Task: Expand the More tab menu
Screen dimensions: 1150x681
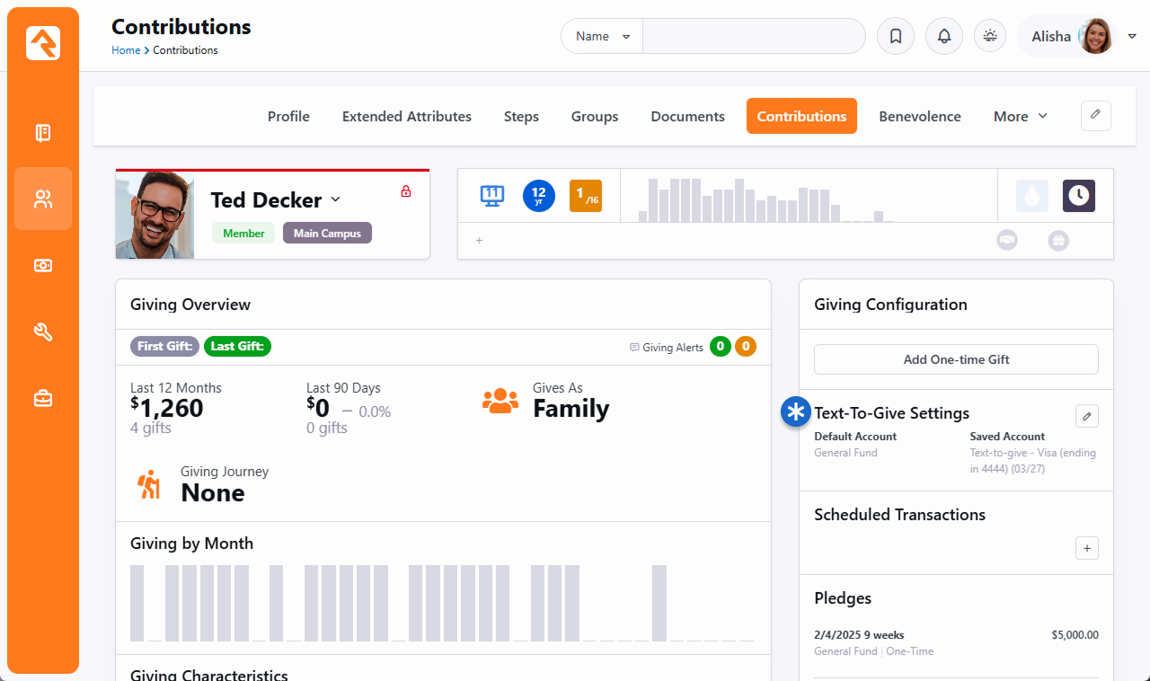Action: 1020,117
